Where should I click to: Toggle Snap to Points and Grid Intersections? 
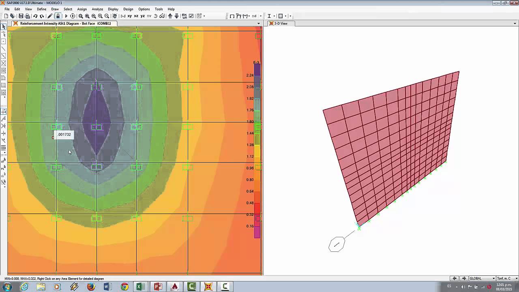pos(4,111)
